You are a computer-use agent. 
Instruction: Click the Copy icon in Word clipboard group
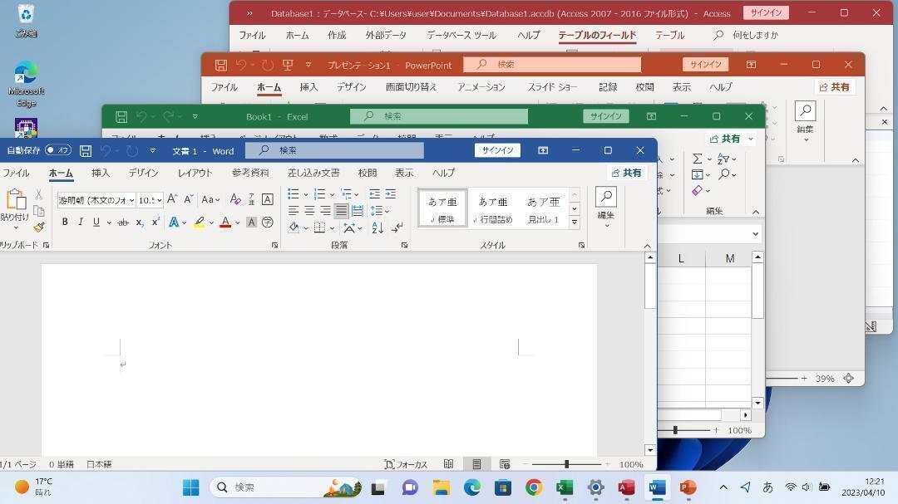(39, 211)
